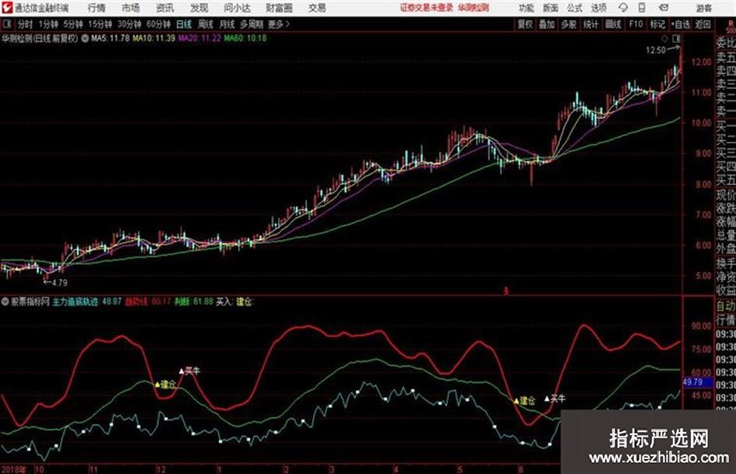Open the 交易 menu
The image size is (736, 474).
(317, 8)
